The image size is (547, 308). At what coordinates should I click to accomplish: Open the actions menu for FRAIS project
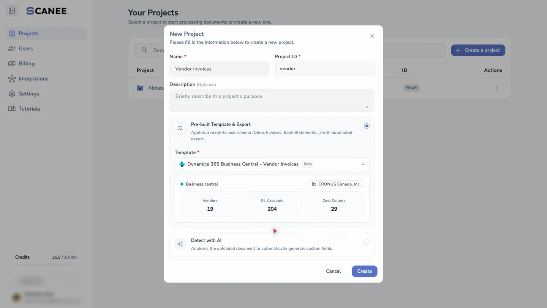497,88
